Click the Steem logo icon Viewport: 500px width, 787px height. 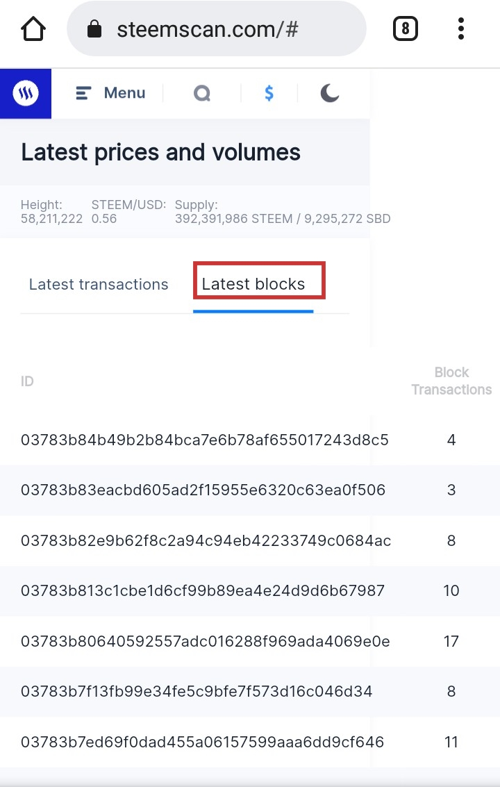26,93
